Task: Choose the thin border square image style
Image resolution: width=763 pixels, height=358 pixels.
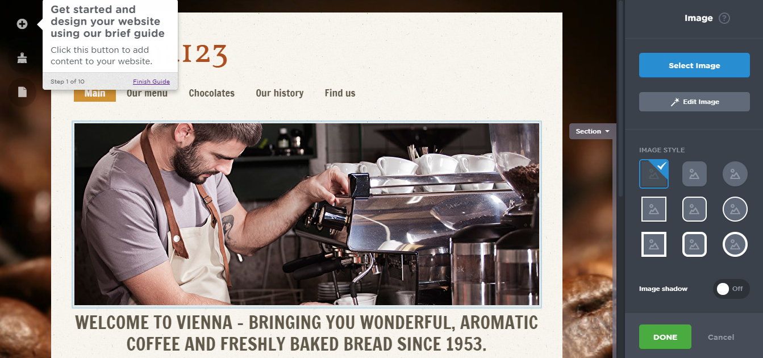Action: click(x=654, y=209)
